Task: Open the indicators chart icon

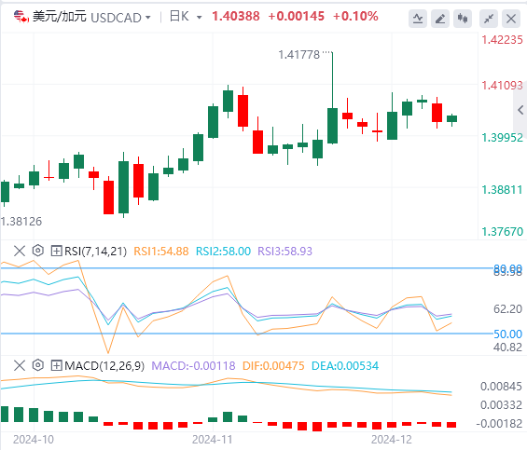Action: click(x=418, y=18)
